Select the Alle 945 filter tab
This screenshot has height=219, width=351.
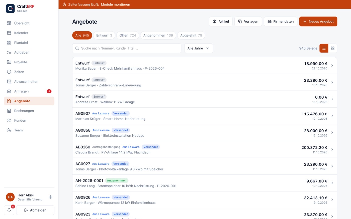pos(82,35)
